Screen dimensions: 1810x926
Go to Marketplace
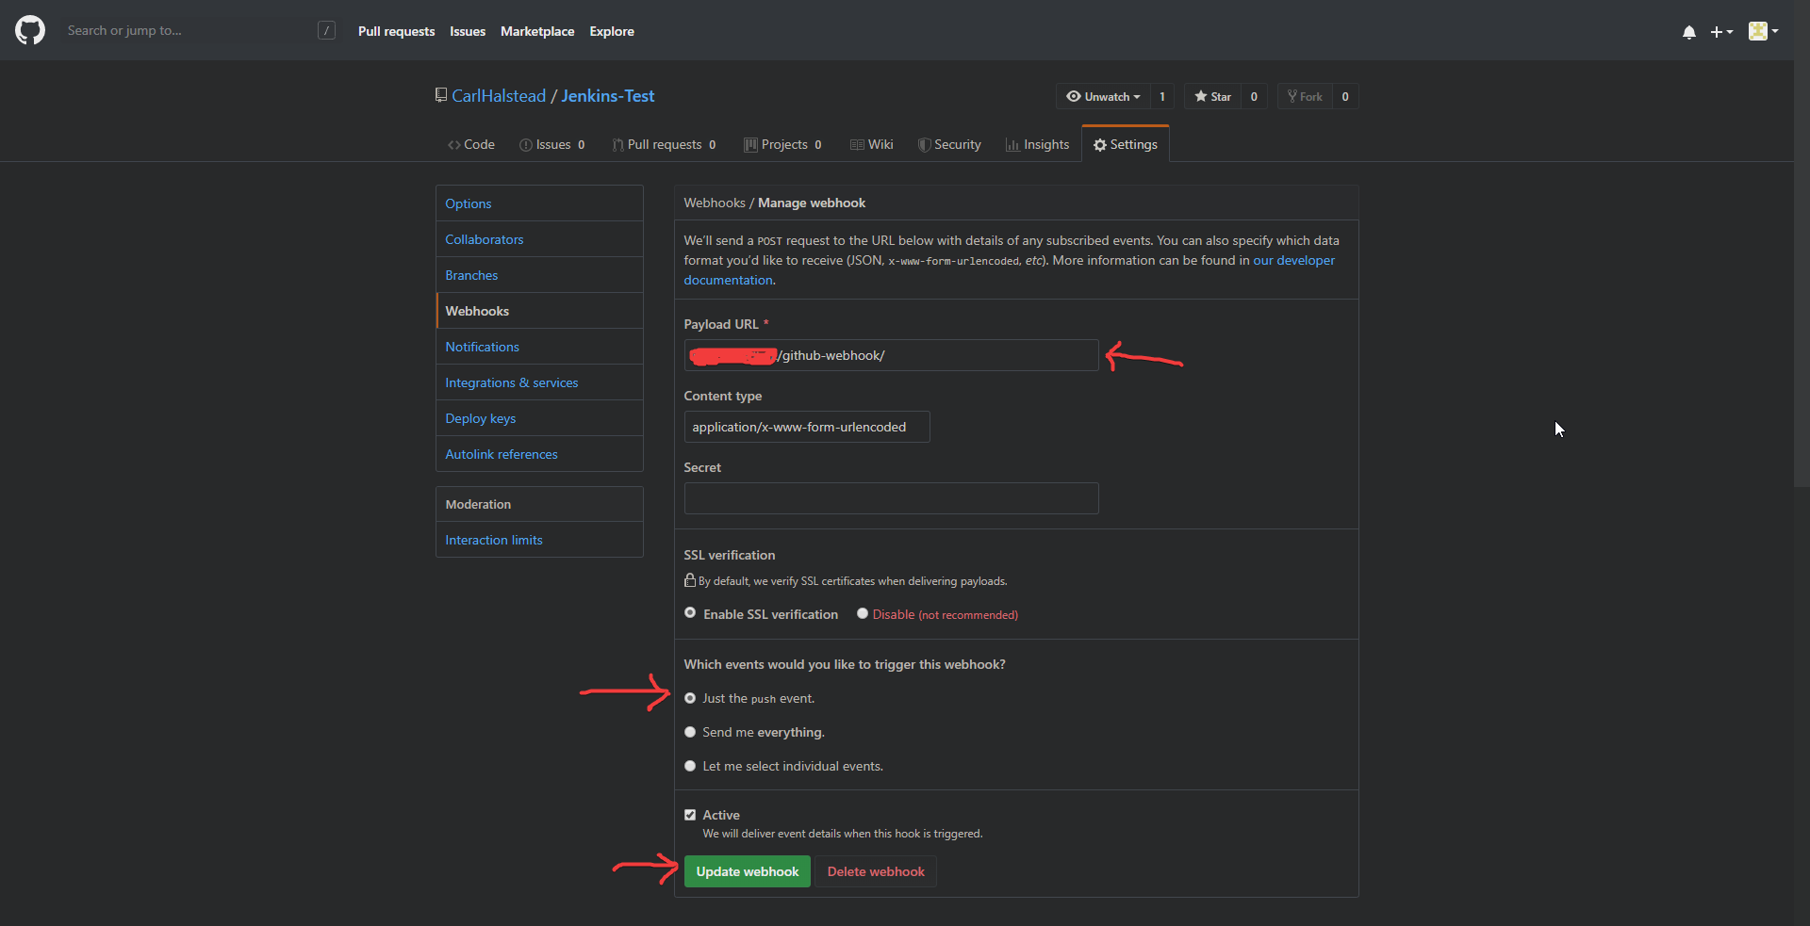(x=537, y=31)
